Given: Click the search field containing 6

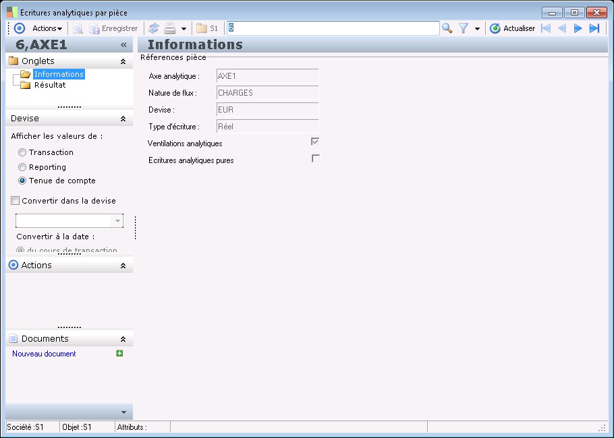Looking at the screenshot, I should coord(333,28).
